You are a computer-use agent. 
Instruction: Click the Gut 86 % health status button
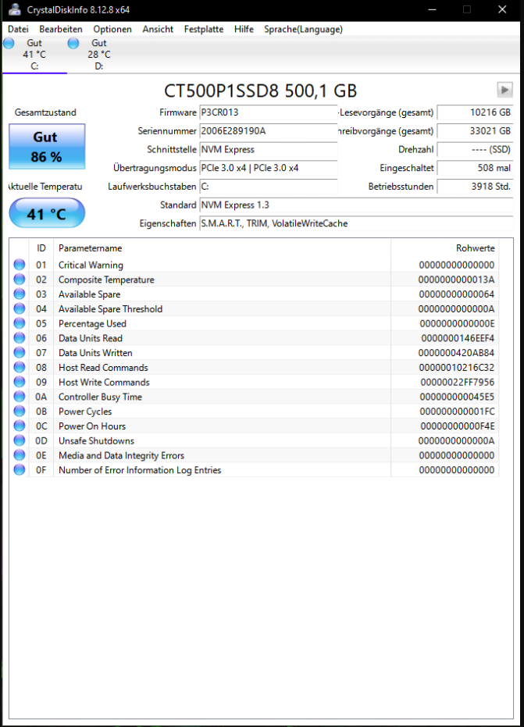point(47,147)
